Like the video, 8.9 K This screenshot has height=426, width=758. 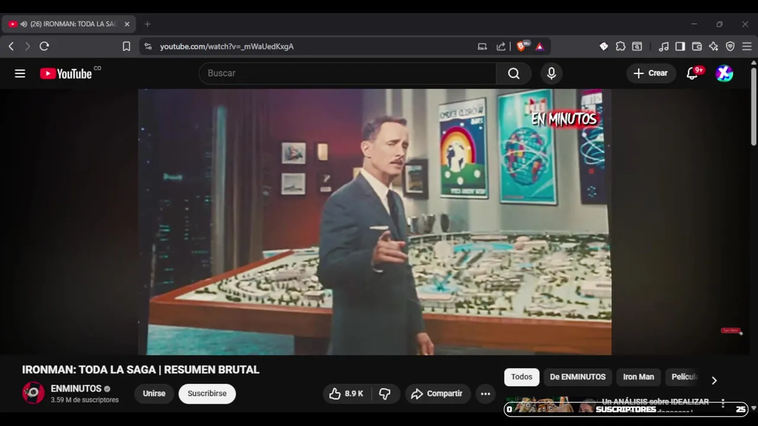point(346,393)
